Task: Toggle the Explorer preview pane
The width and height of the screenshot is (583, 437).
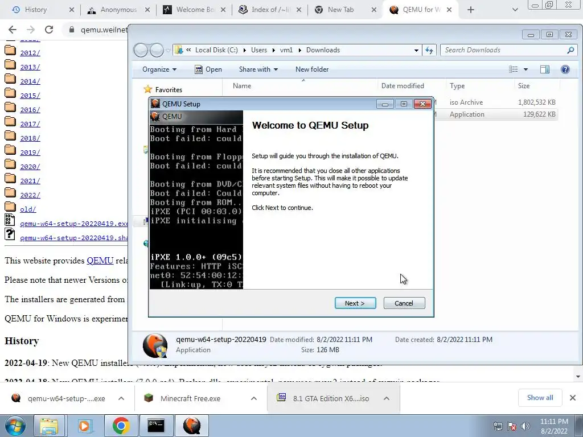Action: (545, 69)
